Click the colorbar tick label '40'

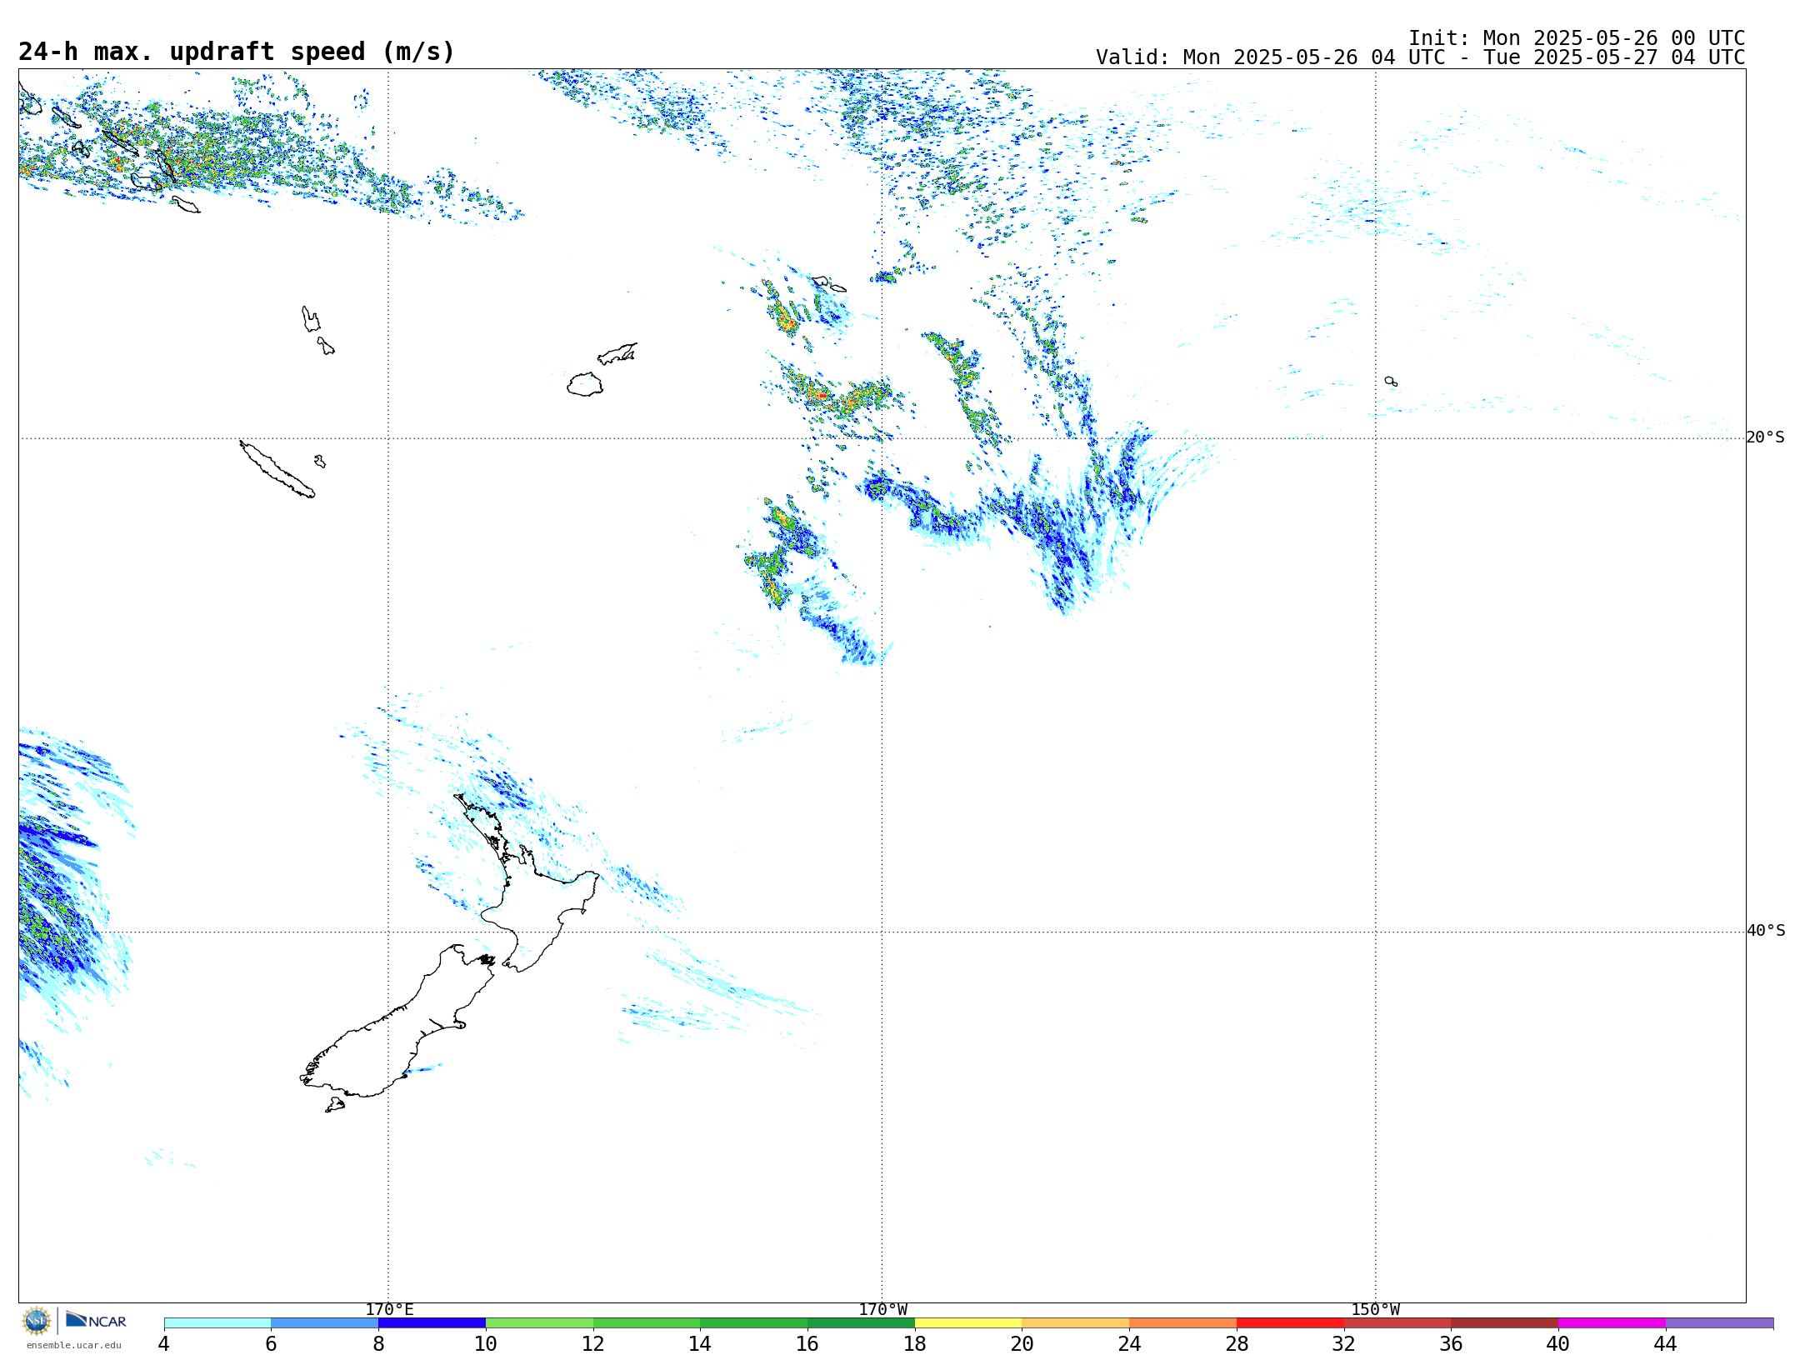(x=1558, y=1343)
